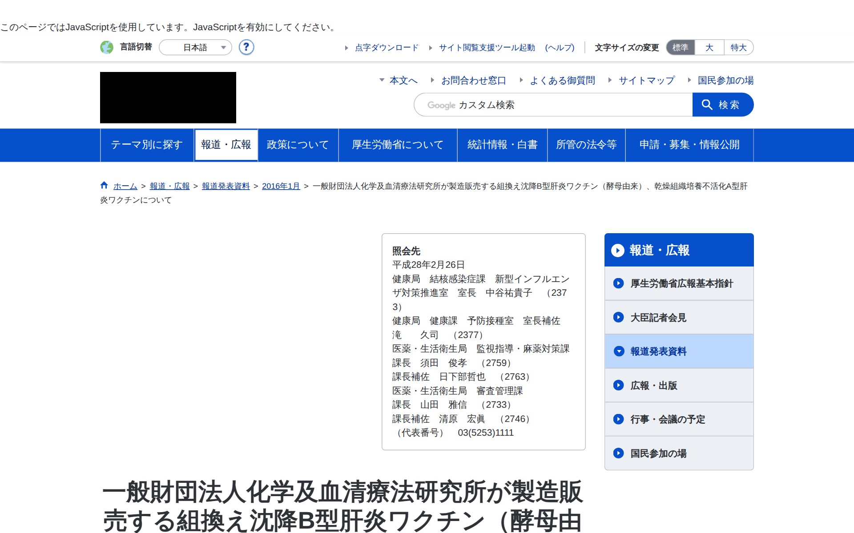Open the 統計情報・白書 menu tab
854x533 pixels.
[502, 145]
